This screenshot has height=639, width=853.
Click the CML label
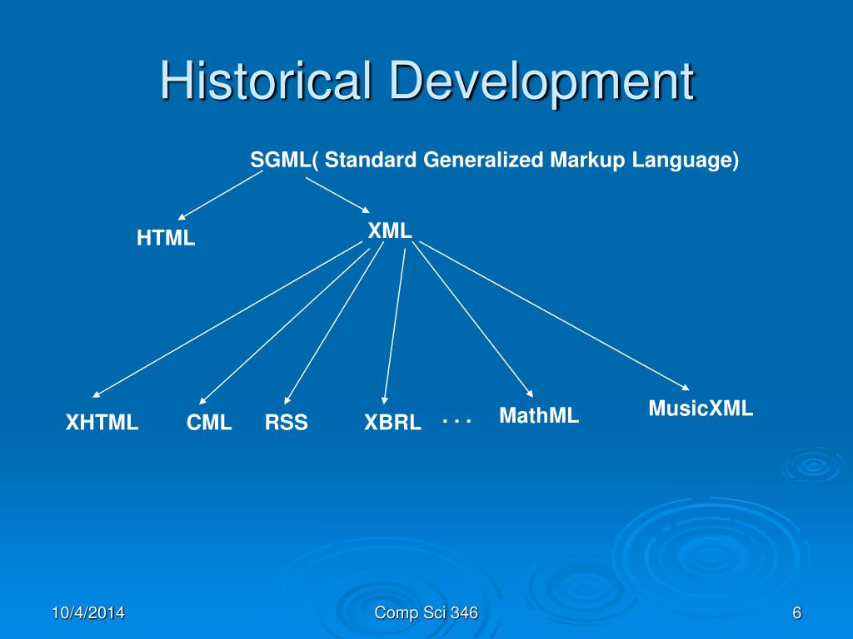coord(209,422)
